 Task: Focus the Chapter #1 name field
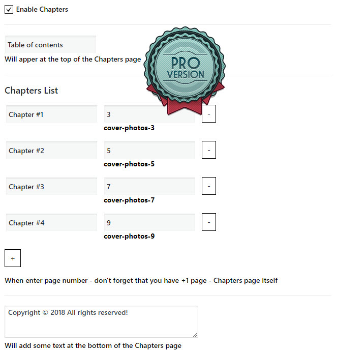[51, 114]
